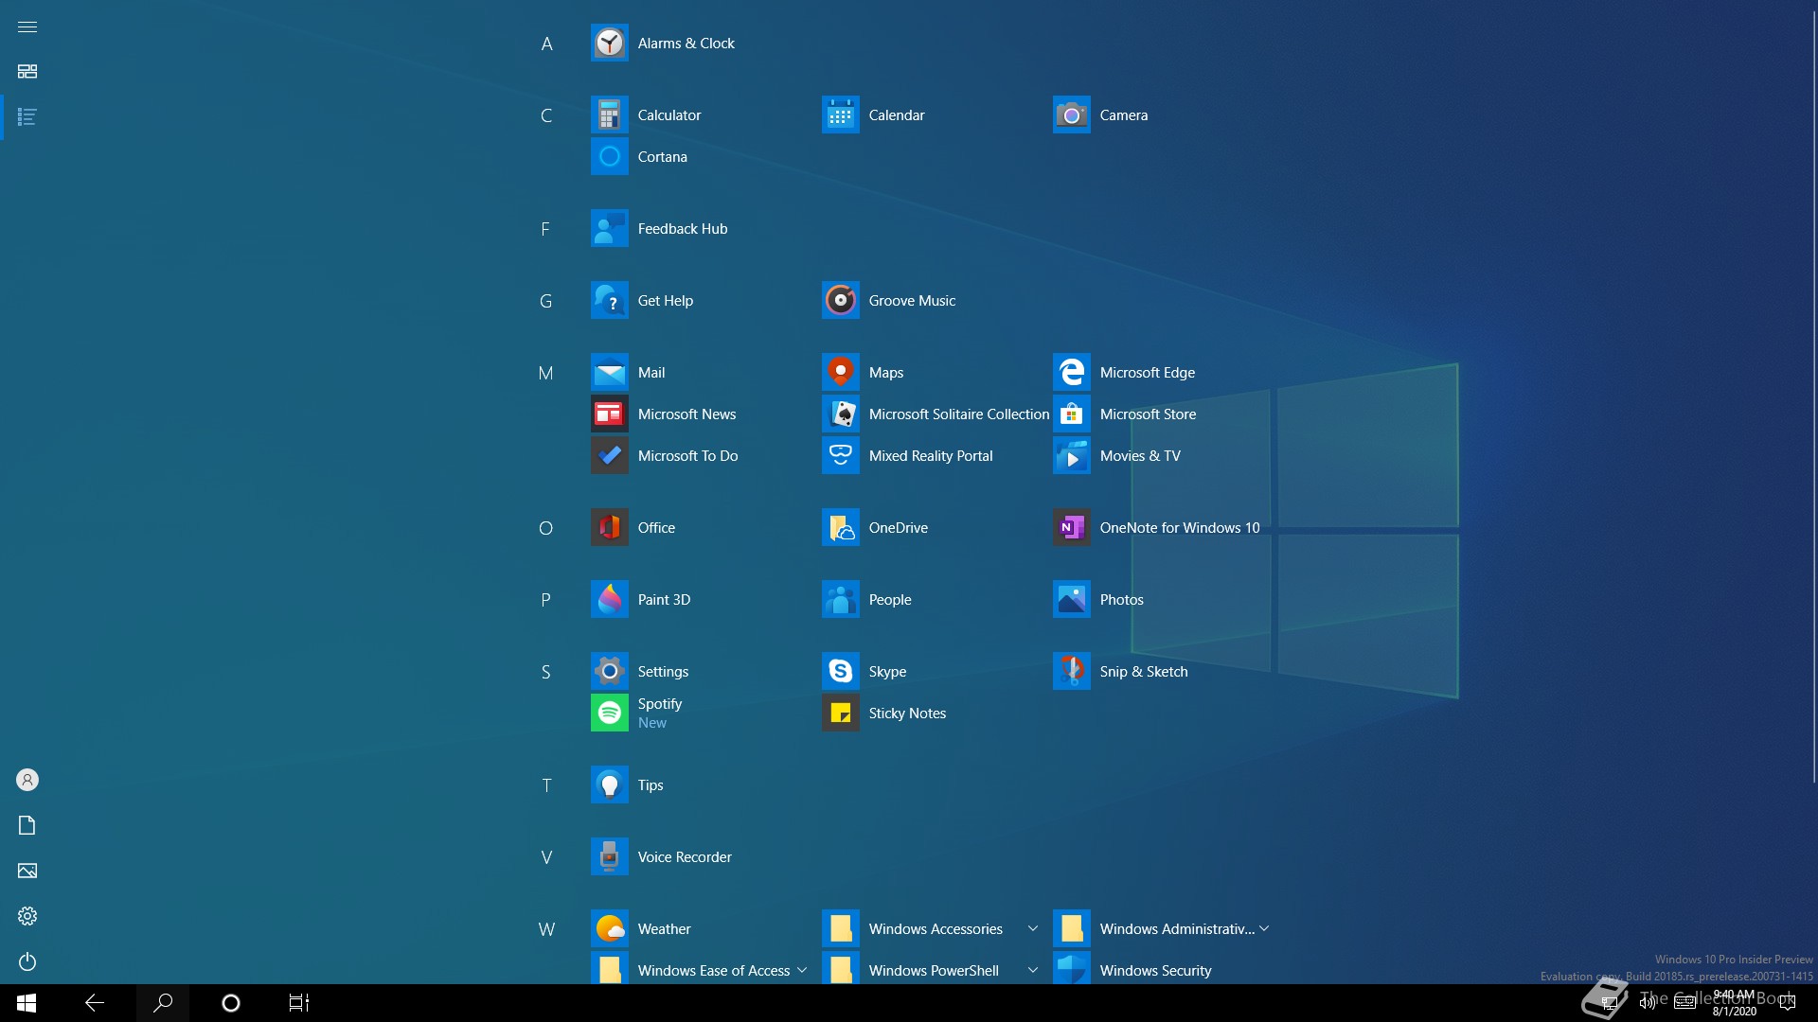Open Pictures from the left rail
The width and height of the screenshot is (1818, 1022).
click(x=27, y=871)
